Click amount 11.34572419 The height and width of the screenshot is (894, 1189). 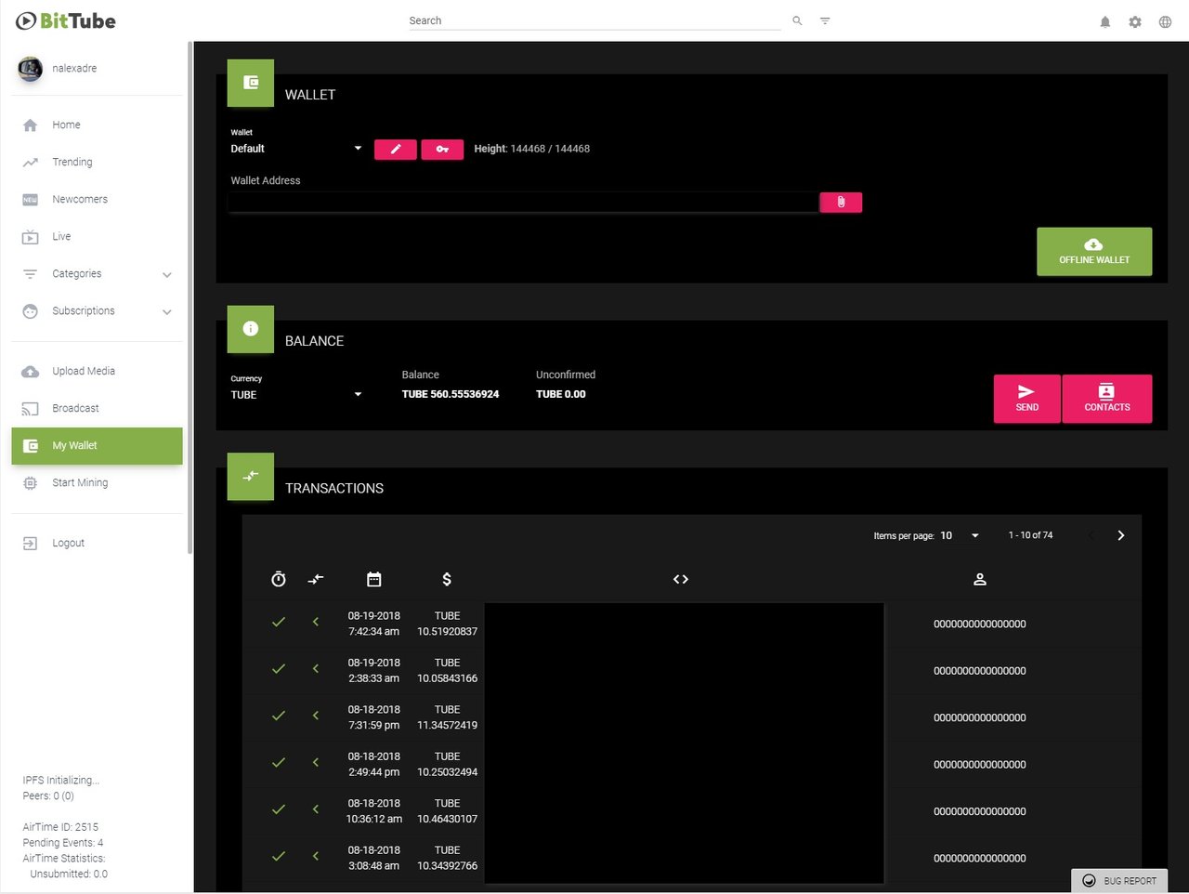pyautogui.click(x=447, y=726)
